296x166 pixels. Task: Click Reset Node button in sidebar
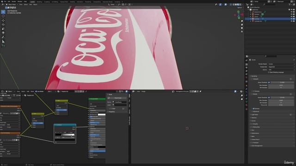[x=118, y=98]
